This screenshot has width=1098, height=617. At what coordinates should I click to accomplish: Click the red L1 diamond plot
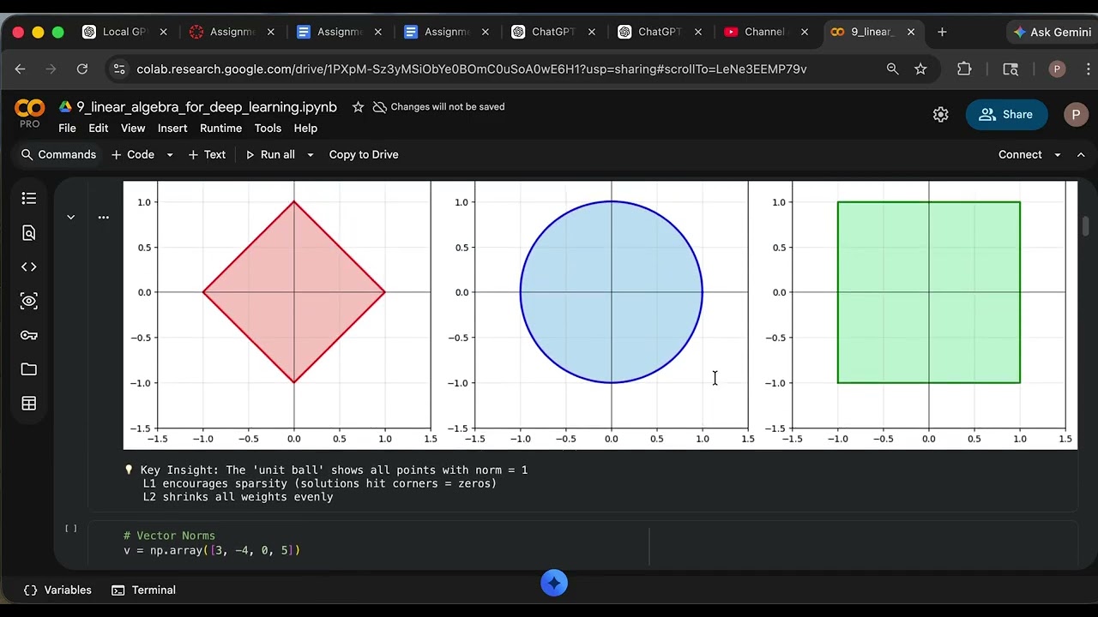(294, 292)
